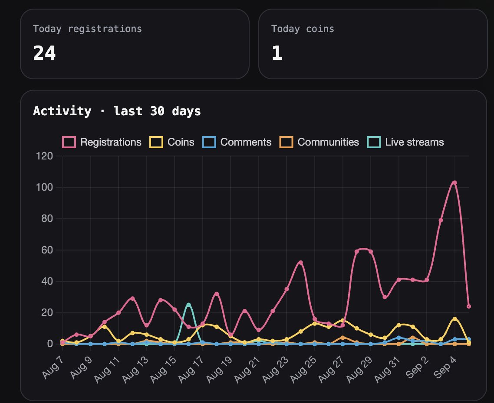The image size is (494, 403).
Task: Select the Coins peak point on Sep 4
Action: click(454, 319)
